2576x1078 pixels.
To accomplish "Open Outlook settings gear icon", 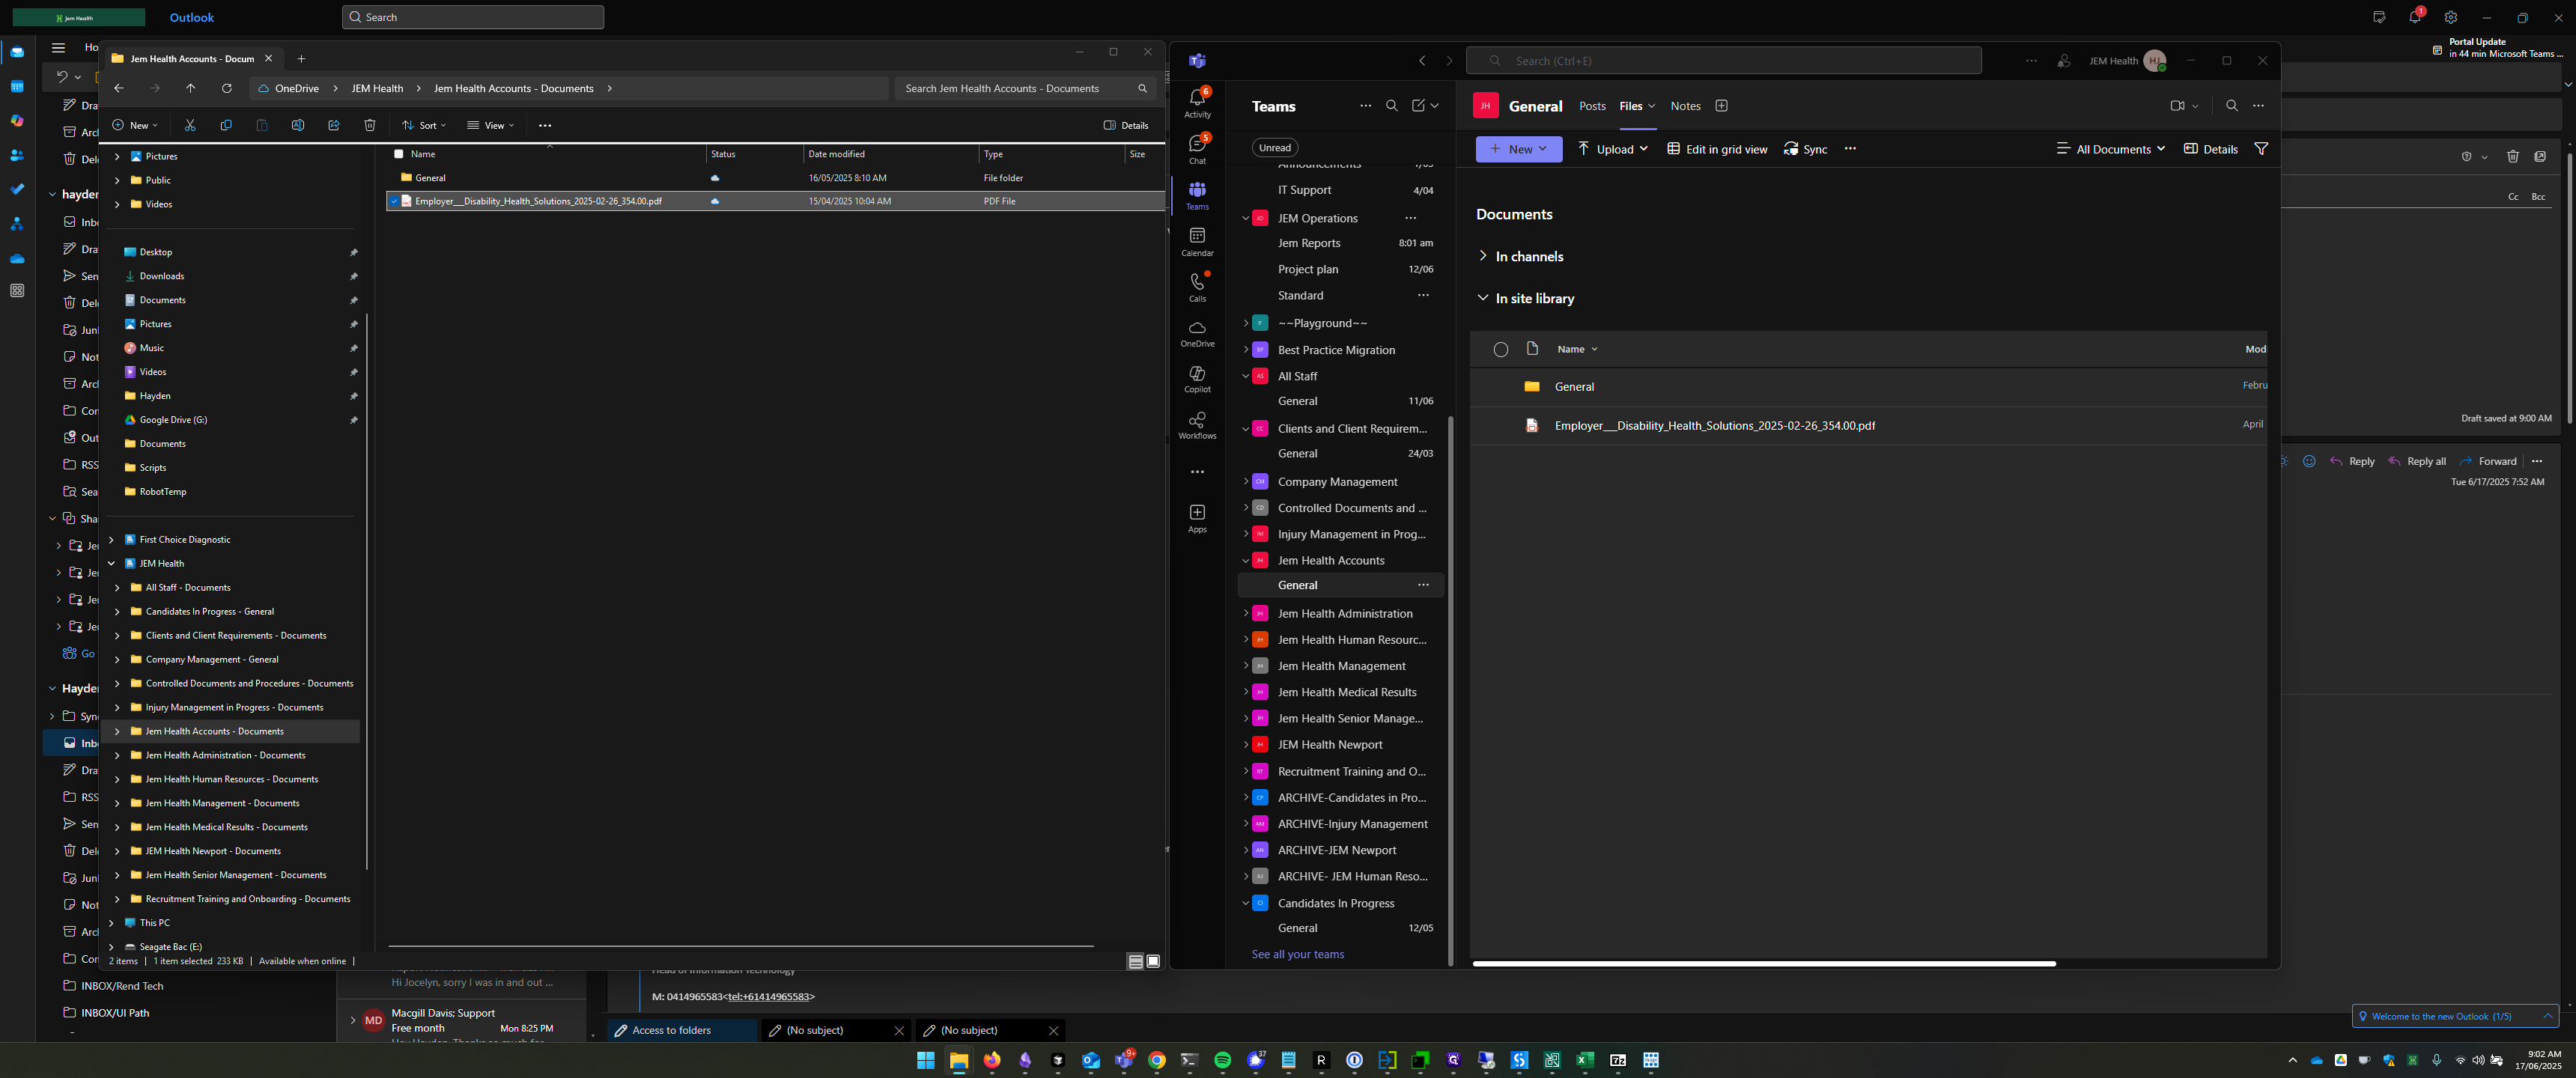I will tap(2451, 17).
